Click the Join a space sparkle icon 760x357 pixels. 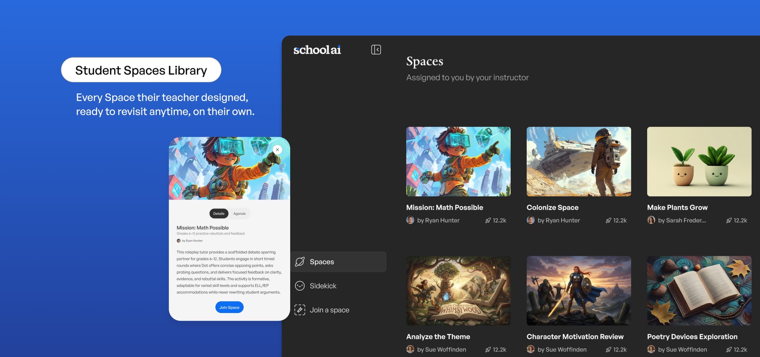coord(300,310)
